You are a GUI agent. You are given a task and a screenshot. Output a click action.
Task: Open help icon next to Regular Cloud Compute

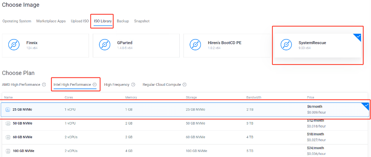(x=185, y=85)
